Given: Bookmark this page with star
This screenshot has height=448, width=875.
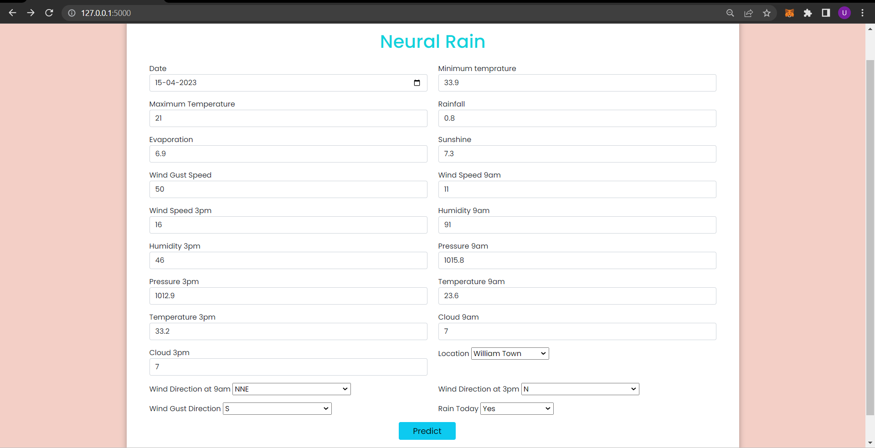Looking at the screenshot, I should click(767, 13).
